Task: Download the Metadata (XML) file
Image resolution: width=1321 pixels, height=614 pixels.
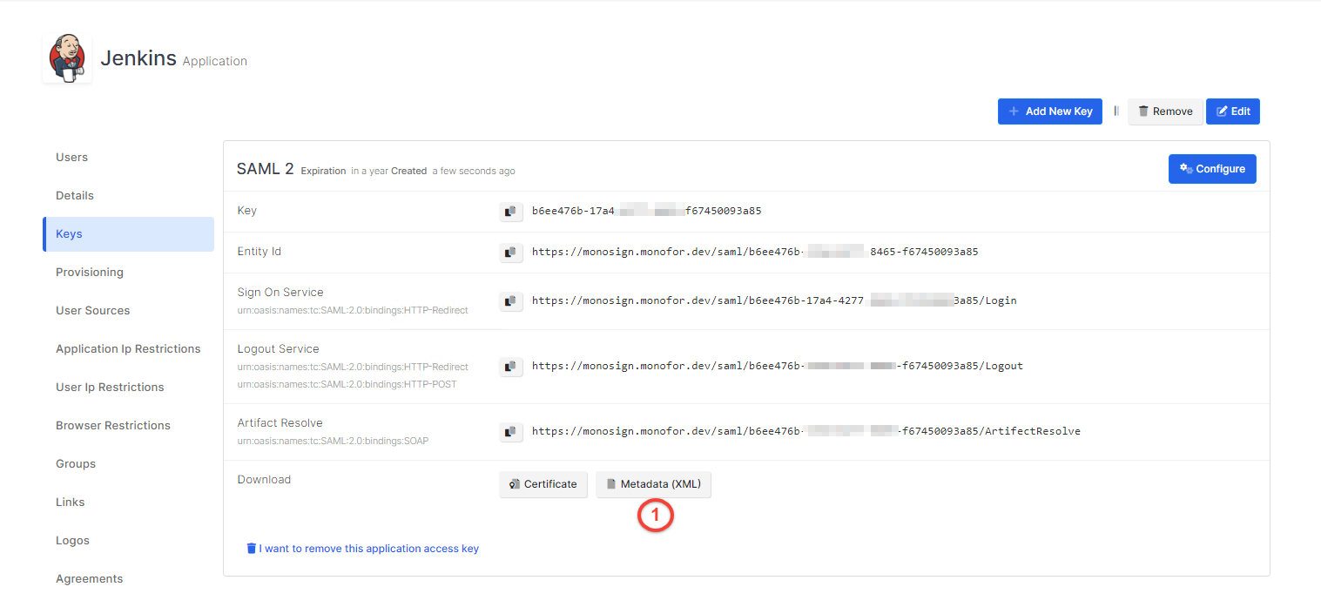Action: (x=653, y=484)
